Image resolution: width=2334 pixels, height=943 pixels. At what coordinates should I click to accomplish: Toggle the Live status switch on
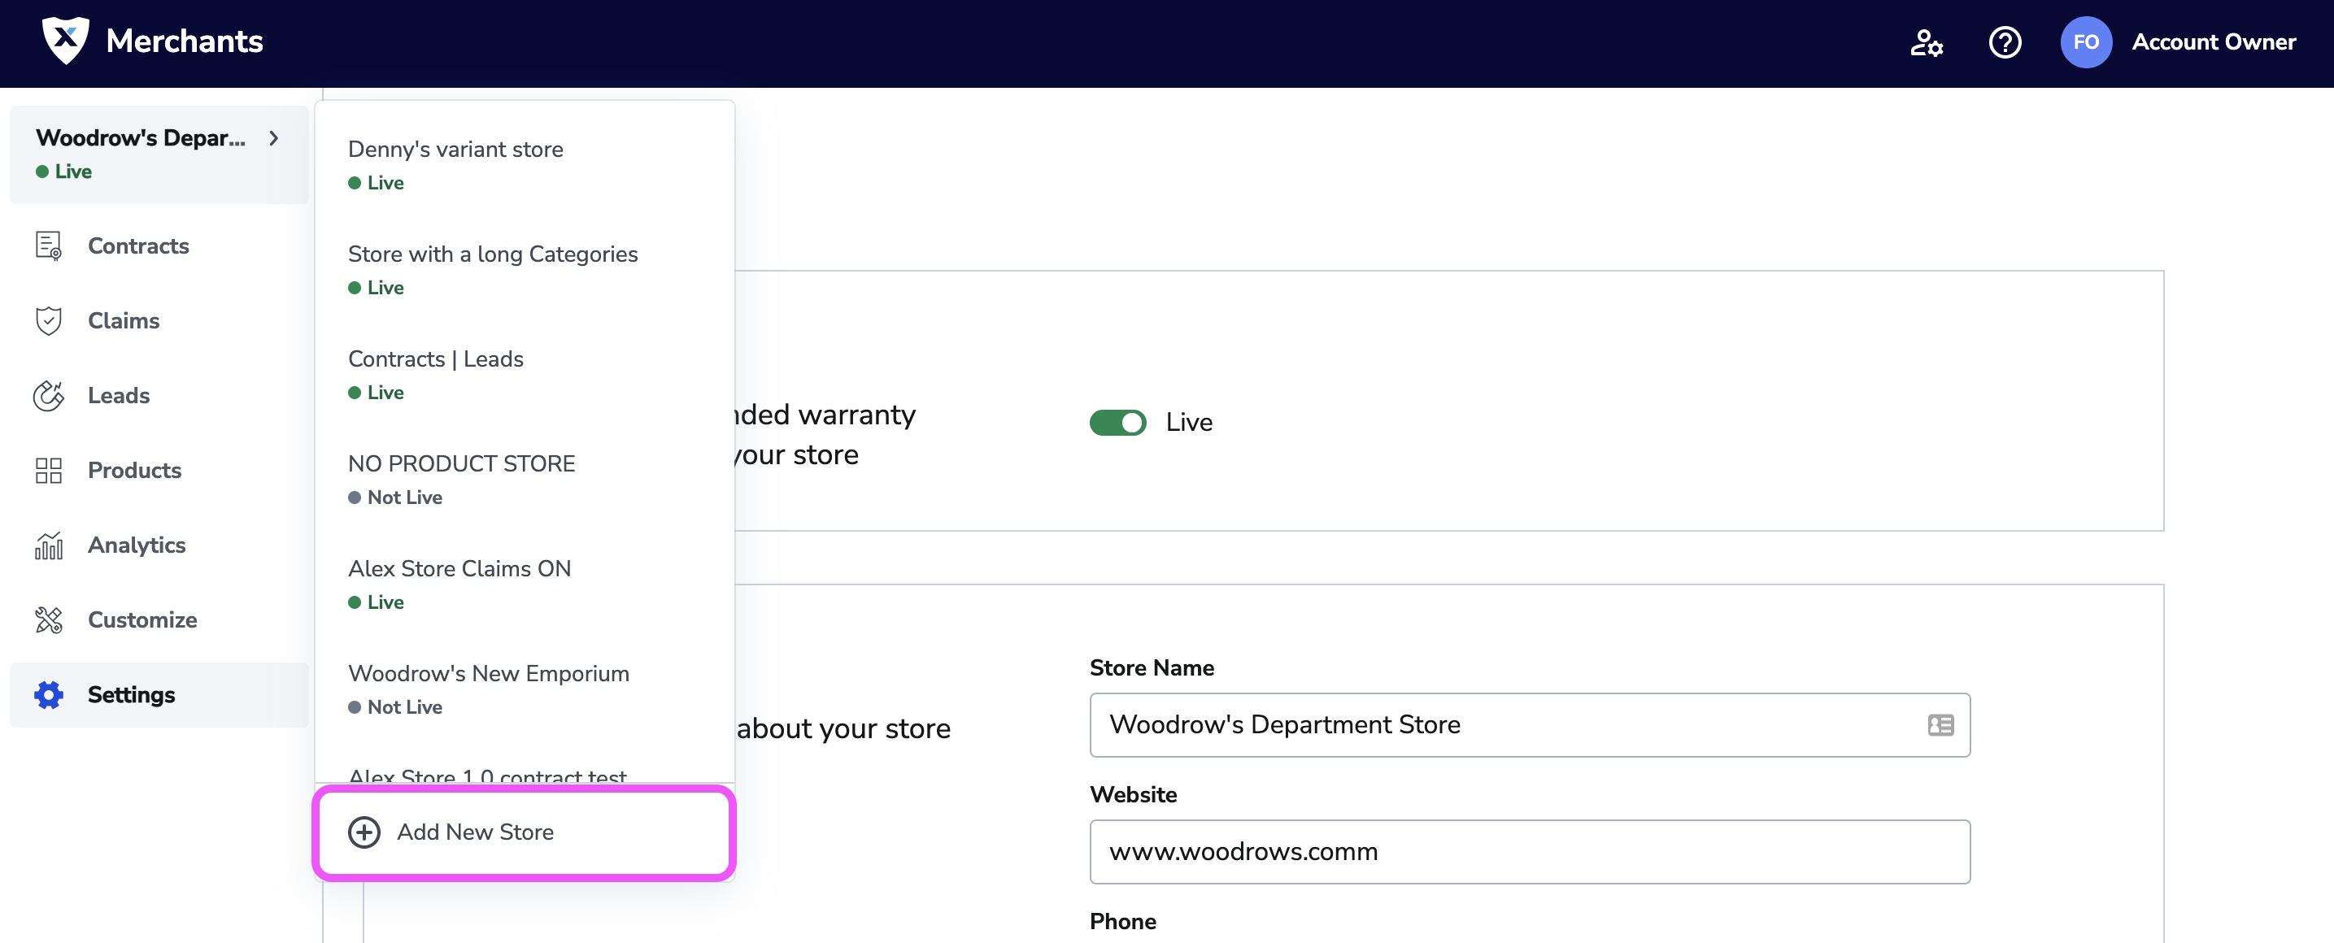pyautogui.click(x=1115, y=421)
